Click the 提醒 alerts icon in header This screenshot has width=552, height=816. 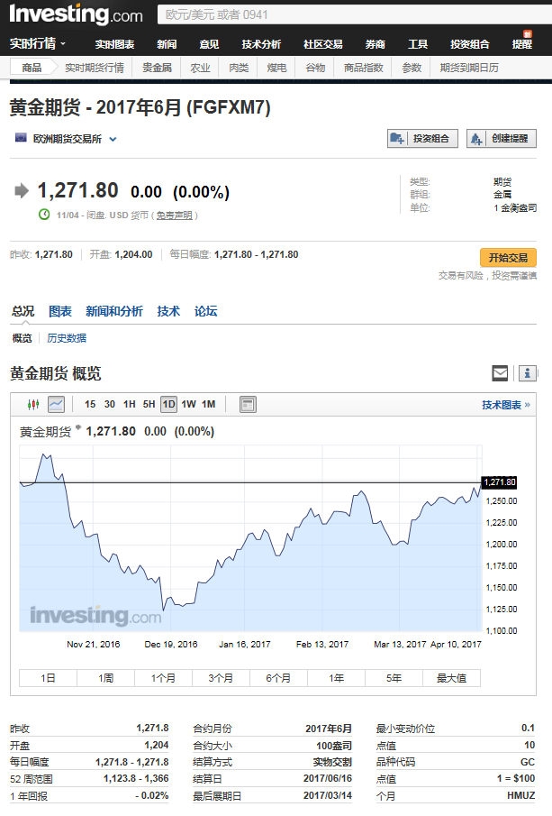coord(522,42)
